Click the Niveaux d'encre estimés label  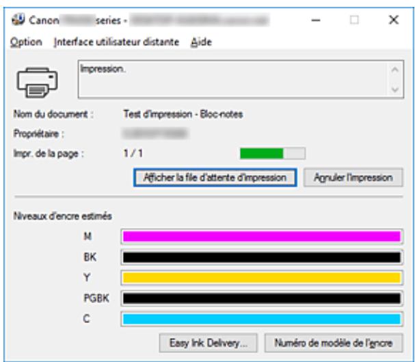(x=63, y=216)
